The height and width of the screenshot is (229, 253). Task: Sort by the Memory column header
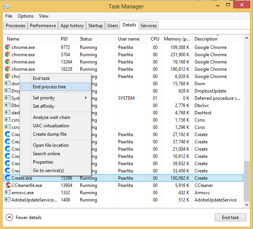click(177, 39)
